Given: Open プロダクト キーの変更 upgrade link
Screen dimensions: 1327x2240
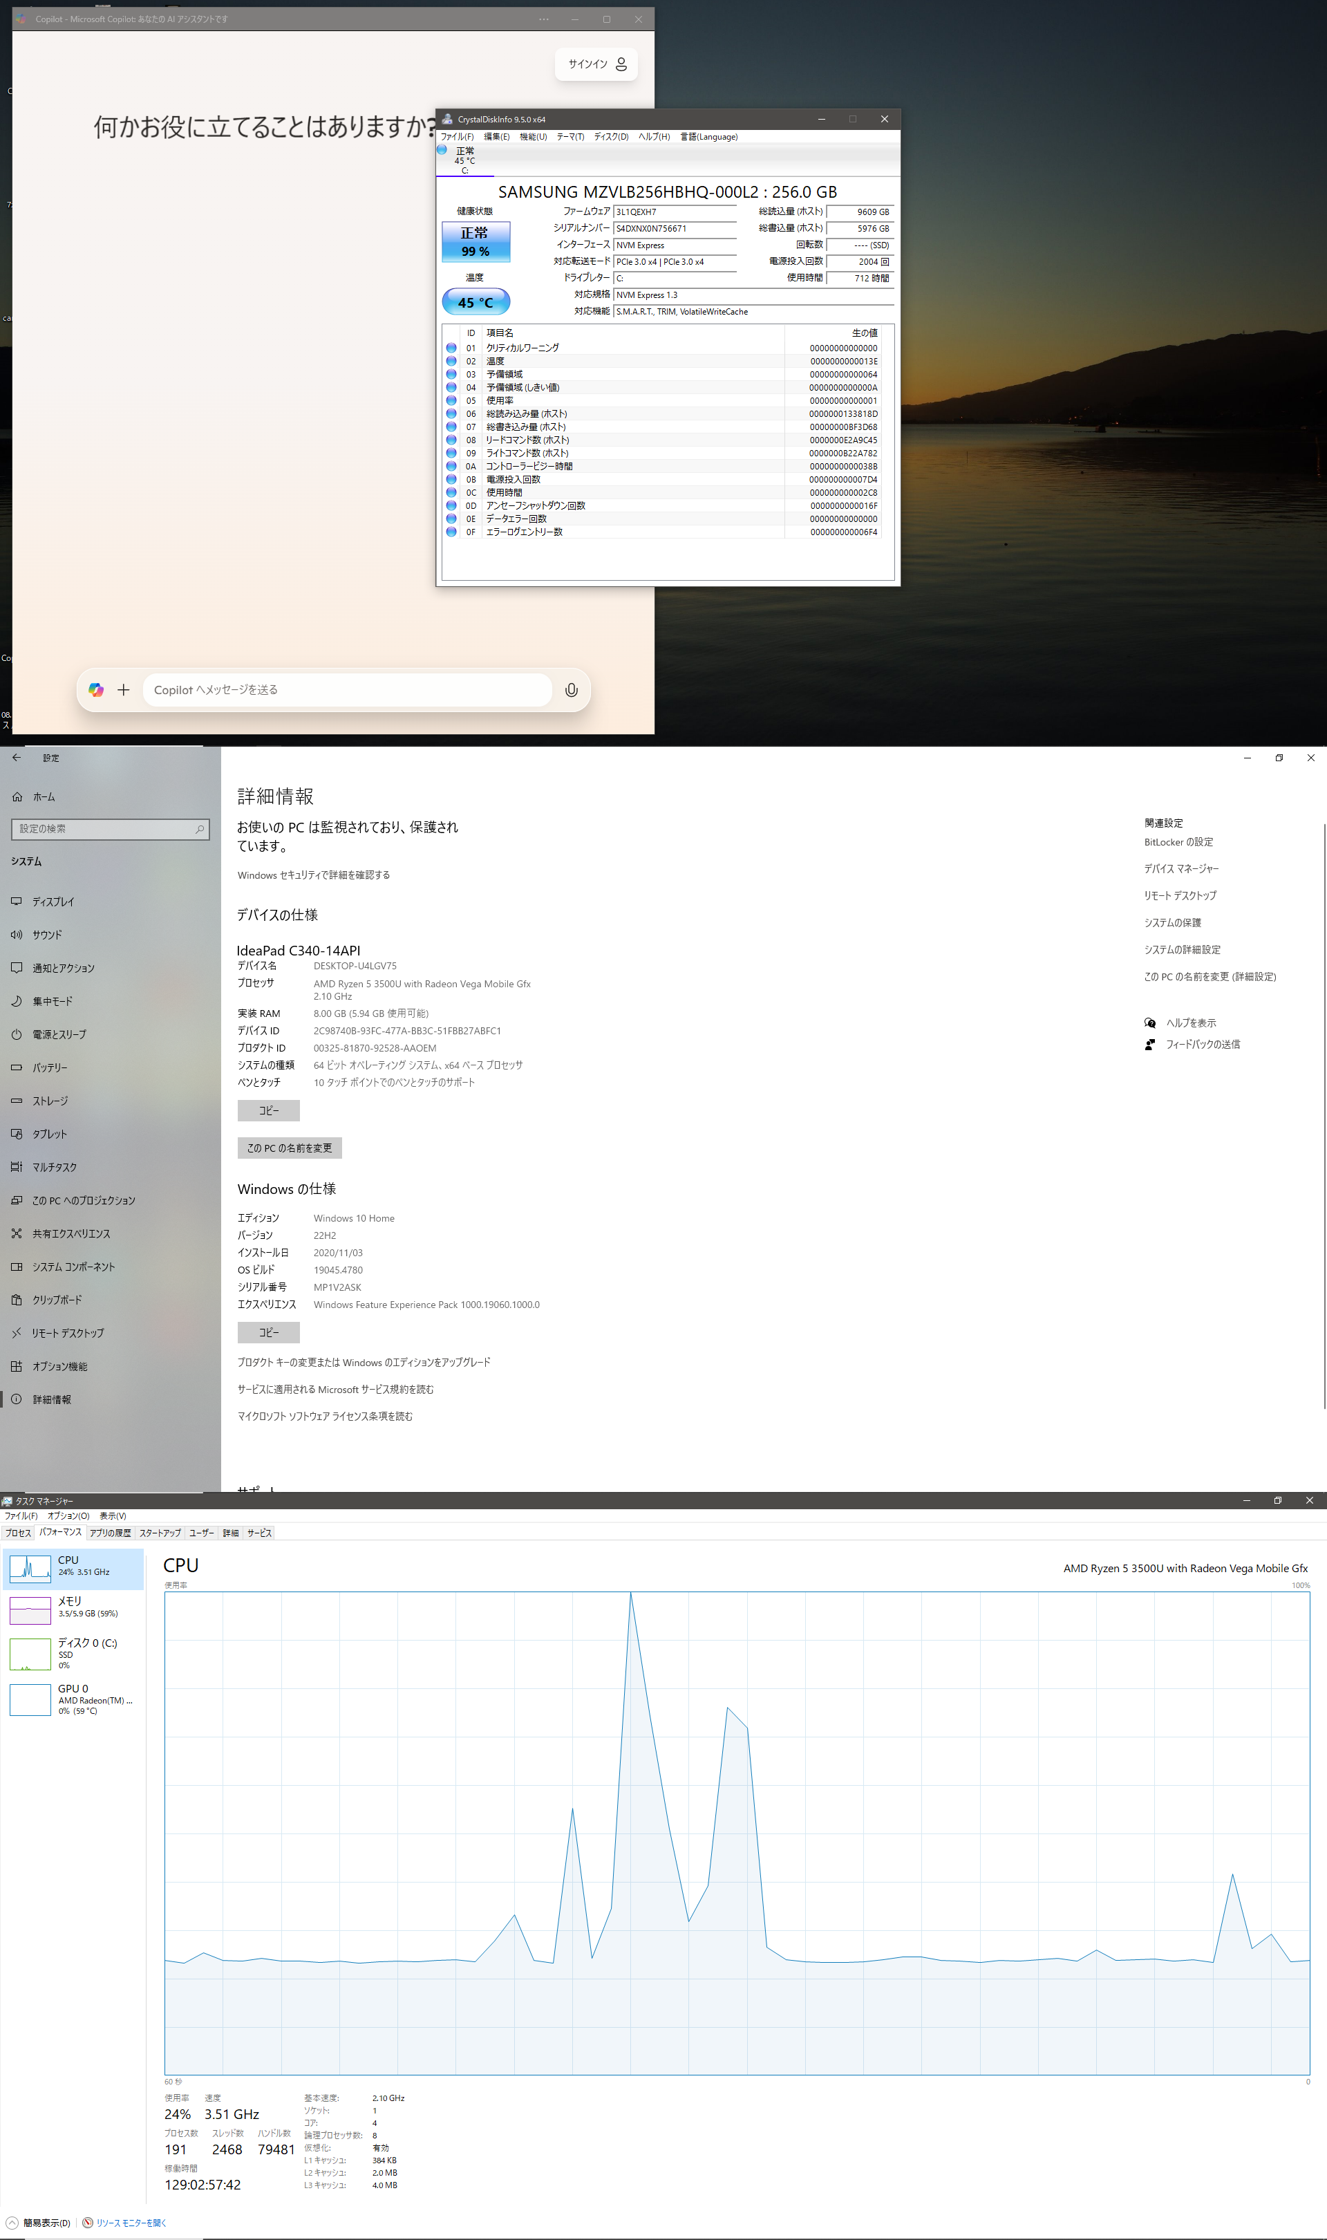Looking at the screenshot, I should 363,1362.
